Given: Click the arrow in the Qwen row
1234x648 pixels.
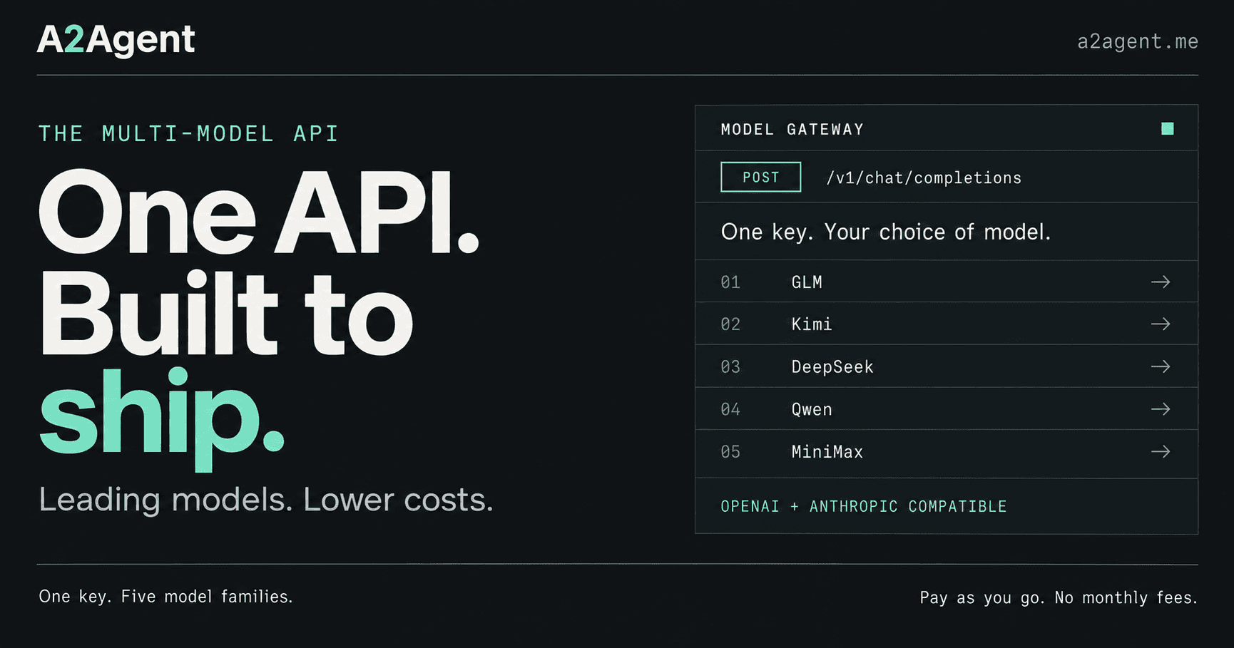Looking at the screenshot, I should pos(1161,409).
